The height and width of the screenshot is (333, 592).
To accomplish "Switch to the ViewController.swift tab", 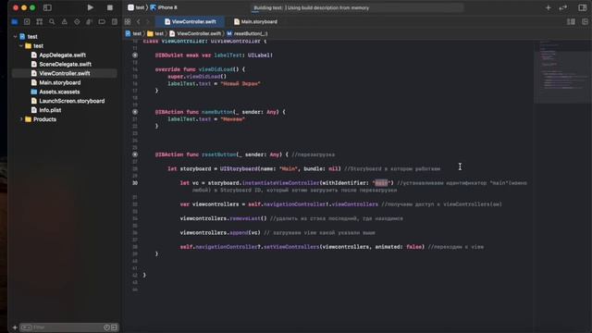I will pyautogui.click(x=191, y=22).
